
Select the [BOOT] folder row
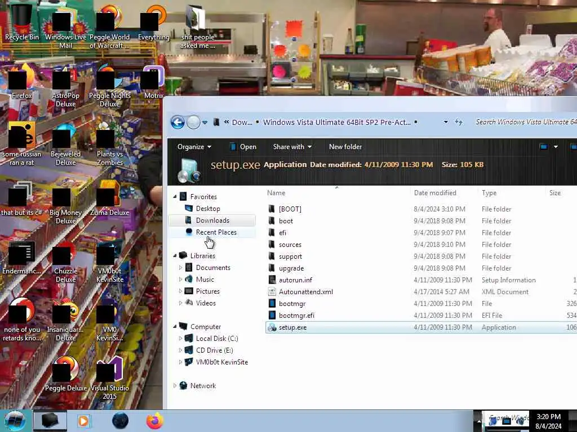coord(421,209)
